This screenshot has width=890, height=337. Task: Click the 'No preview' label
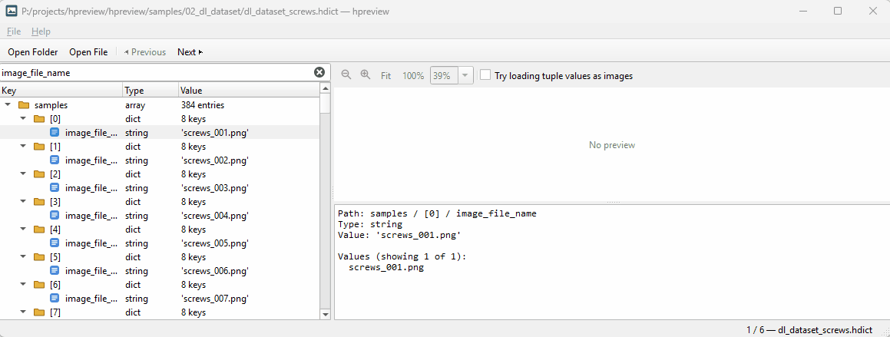click(x=612, y=145)
